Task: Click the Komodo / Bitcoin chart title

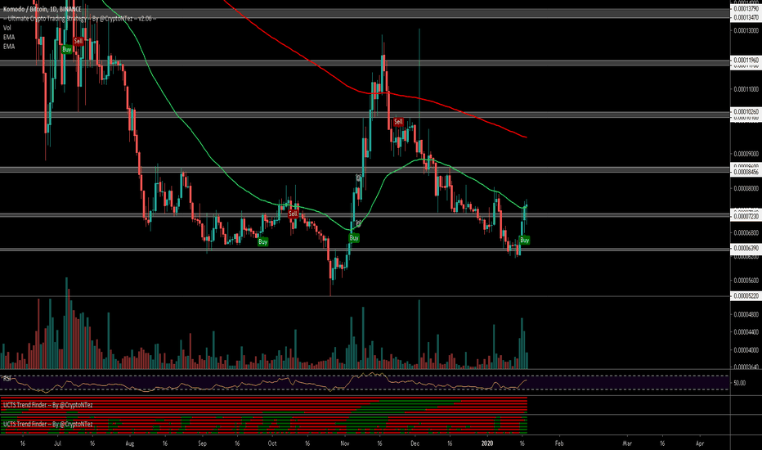Action: pos(43,9)
